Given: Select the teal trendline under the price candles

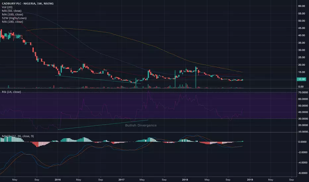Looking at the screenshot, I should pyautogui.click(x=98, y=80).
